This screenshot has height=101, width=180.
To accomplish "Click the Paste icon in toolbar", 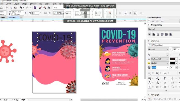I will click(15, 8).
